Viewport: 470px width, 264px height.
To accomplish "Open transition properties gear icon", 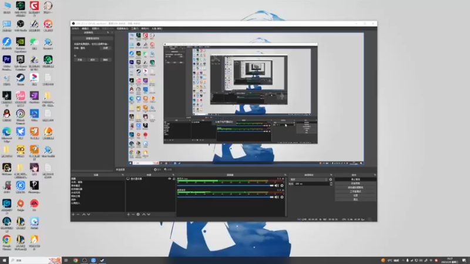I will pyautogui.click(x=331, y=180).
